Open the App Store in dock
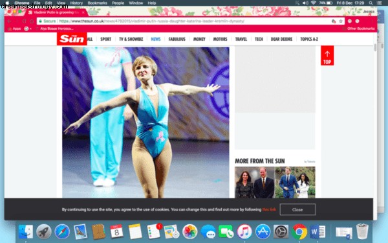 point(263,231)
